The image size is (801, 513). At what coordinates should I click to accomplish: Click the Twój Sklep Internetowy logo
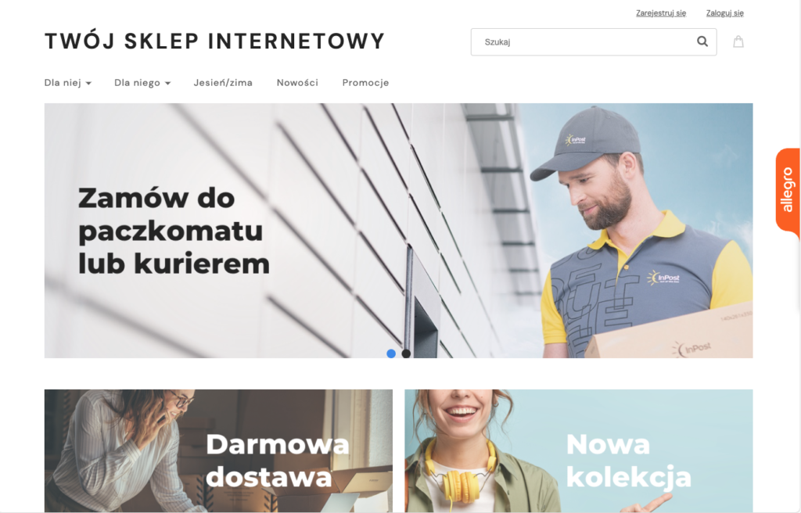point(214,41)
